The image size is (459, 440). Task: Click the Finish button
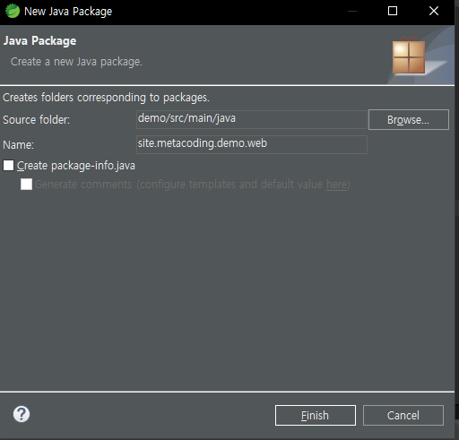(x=316, y=415)
